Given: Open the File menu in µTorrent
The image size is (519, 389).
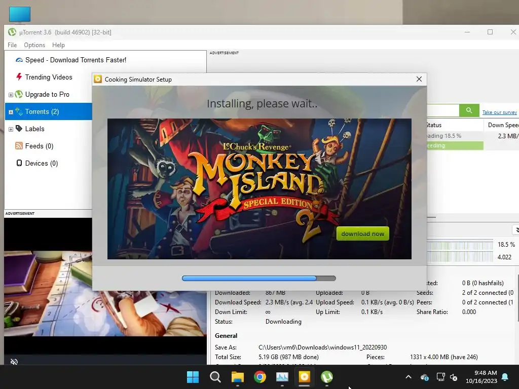Looking at the screenshot, I should [x=12, y=45].
